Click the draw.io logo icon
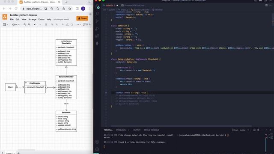Viewport: 274px width, 154px height. (x=5, y=17)
